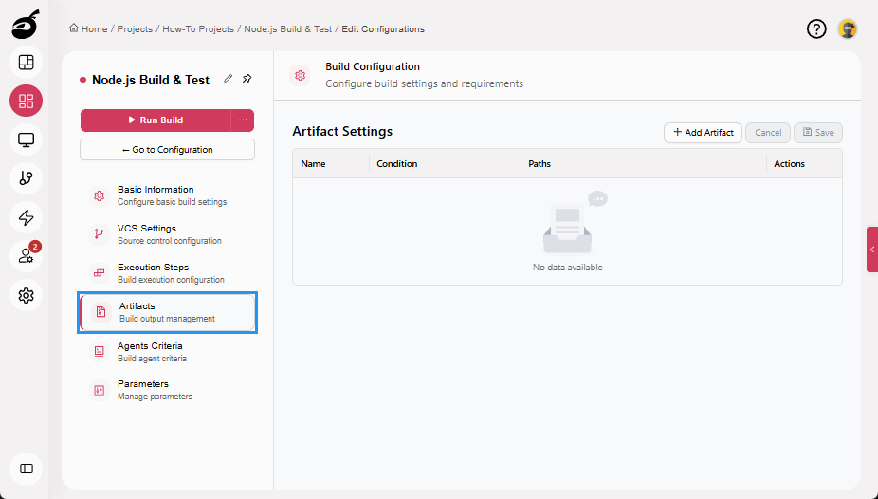Image resolution: width=878 pixels, height=499 pixels.
Task: Expand the right-edge collapsed panel chevron
Action: (872, 249)
